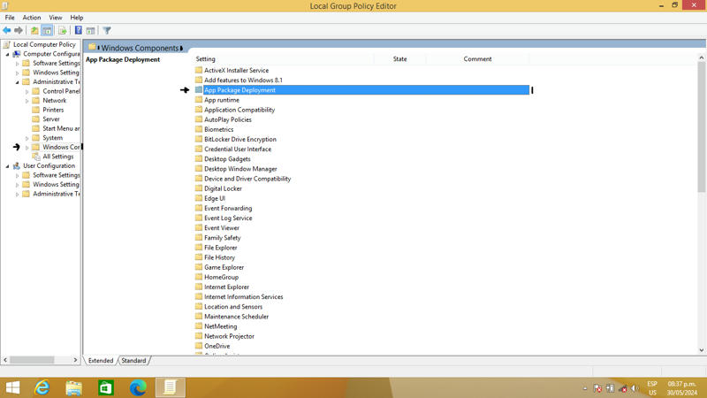Click the All Settings icon in tree
Image resolution: width=707 pixels, height=398 pixels.
[36, 157]
